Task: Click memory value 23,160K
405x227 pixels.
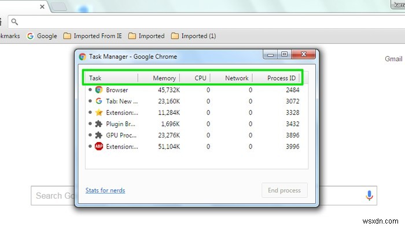Action: pos(169,101)
